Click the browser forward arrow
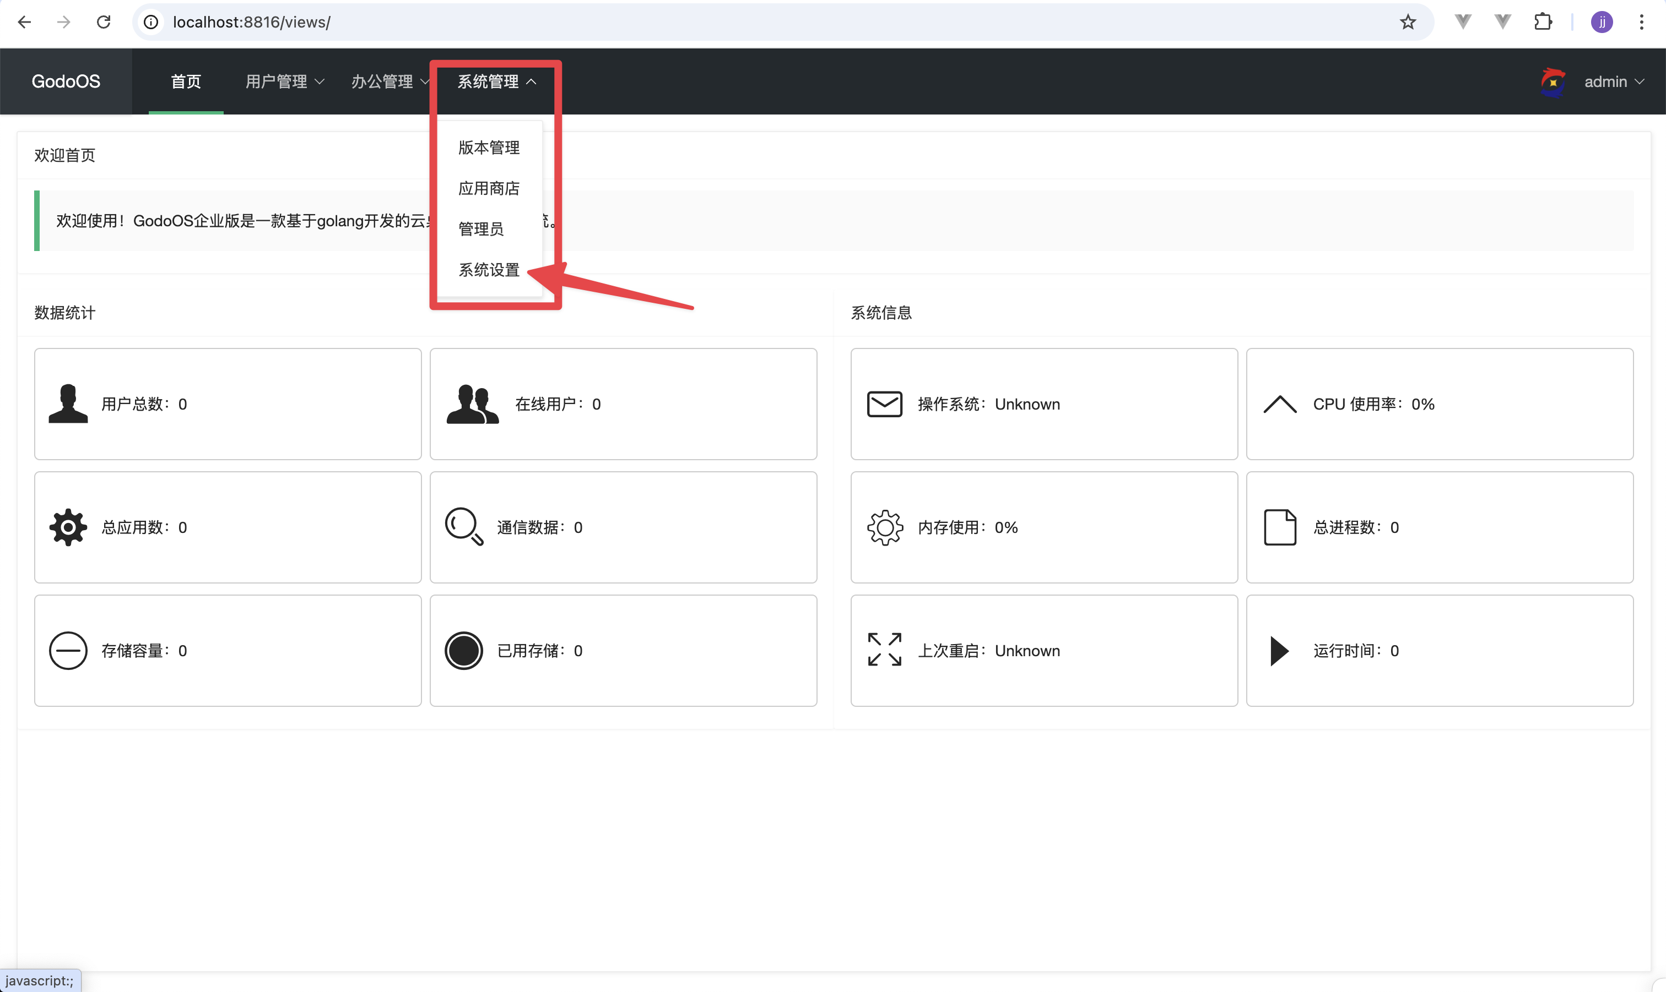The height and width of the screenshot is (992, 1666). click(x=63, y=22)
